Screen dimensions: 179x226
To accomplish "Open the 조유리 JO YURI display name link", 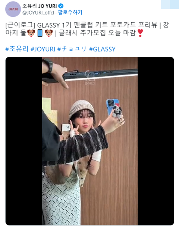I will click(x=40, y=6).
